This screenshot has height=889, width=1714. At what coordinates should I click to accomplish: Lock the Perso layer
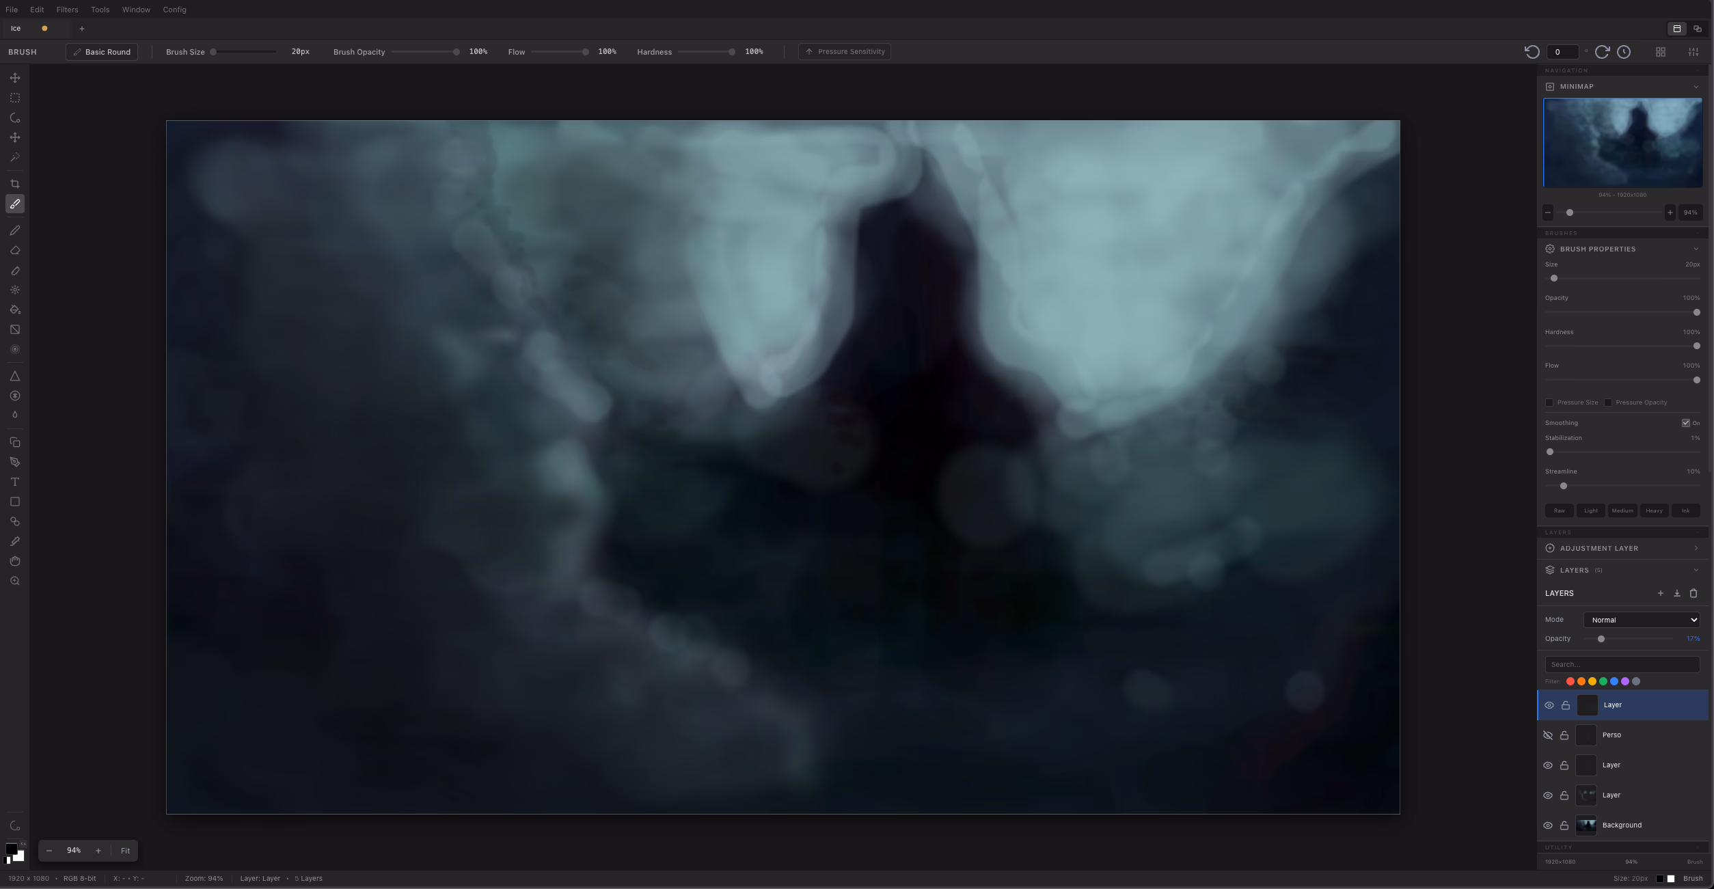[1564, 735]
